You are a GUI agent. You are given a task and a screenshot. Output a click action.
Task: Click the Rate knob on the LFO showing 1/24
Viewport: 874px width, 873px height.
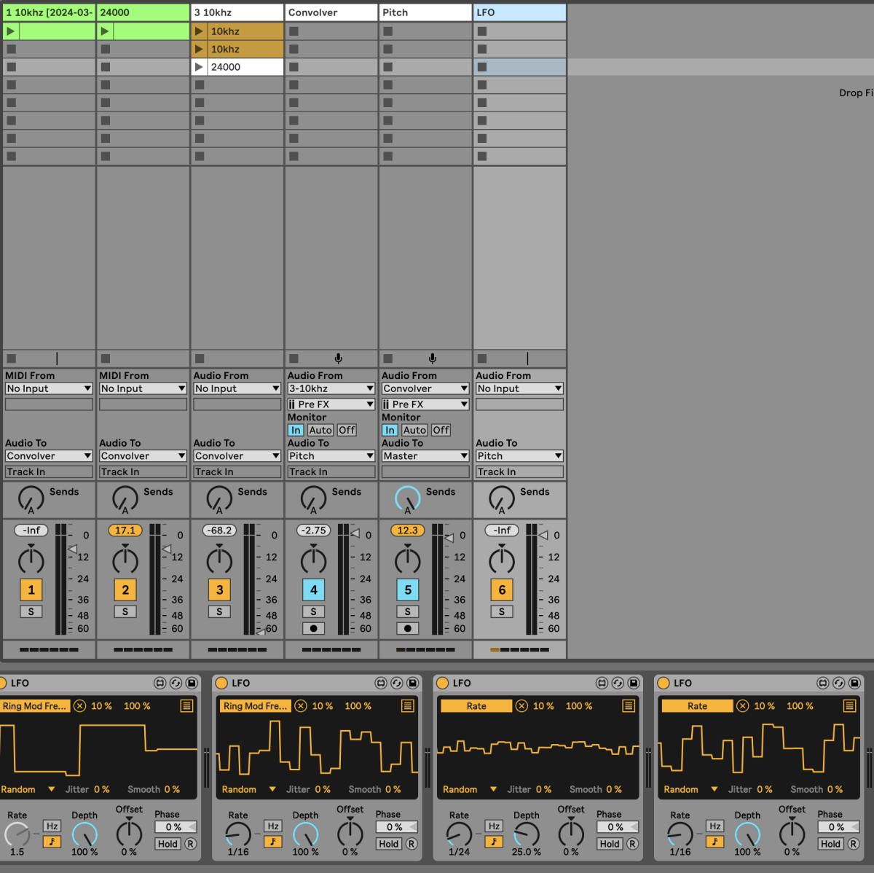[x=459, y=834]
